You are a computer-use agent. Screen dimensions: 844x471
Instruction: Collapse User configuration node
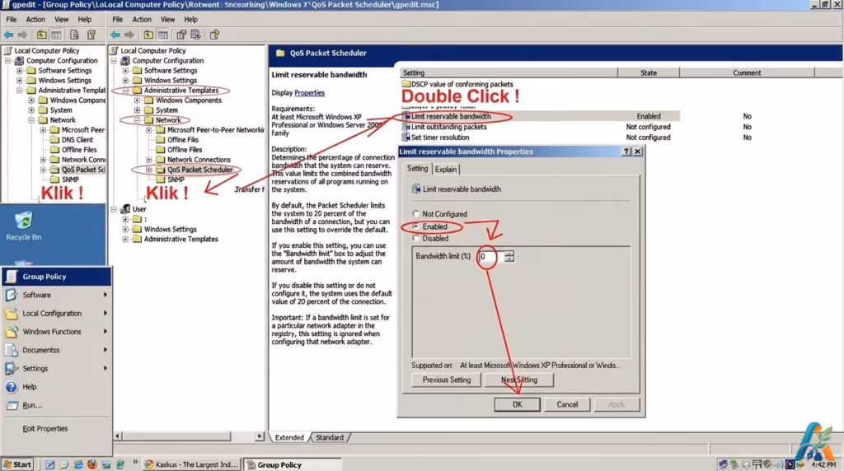[x=114, y=209]
